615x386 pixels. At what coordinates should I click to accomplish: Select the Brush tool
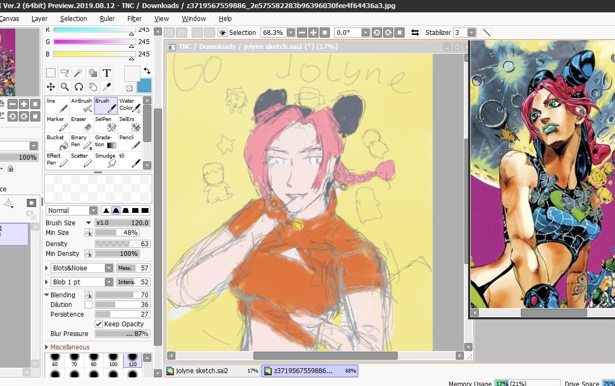(106, 105)
